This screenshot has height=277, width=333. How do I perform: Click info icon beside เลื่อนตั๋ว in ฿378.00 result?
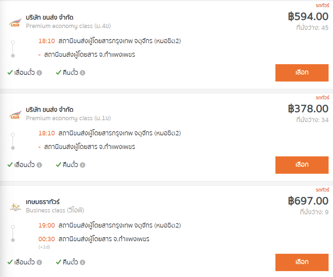(x=39, y=165)
